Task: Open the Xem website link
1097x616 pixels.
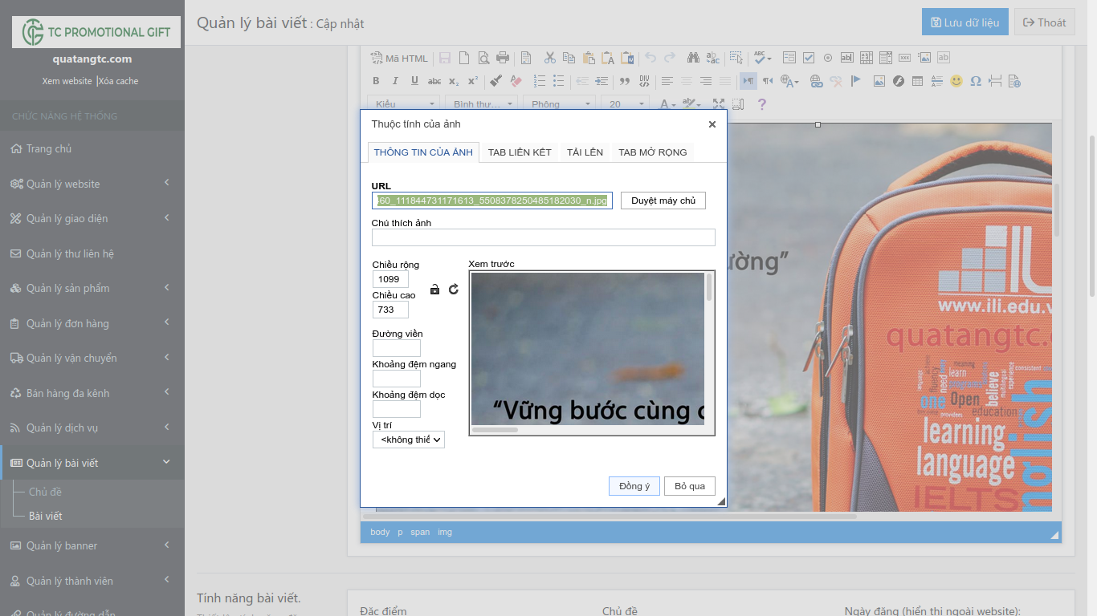Action: (67, 81)
